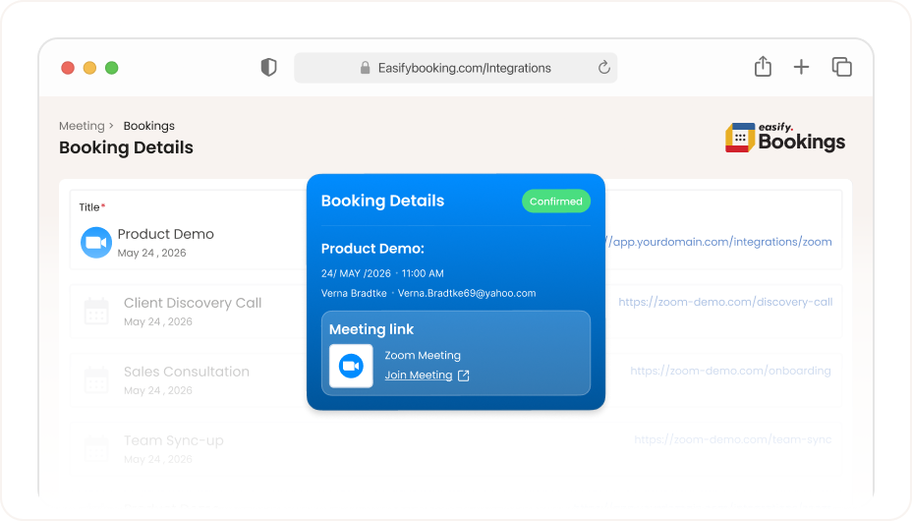Select the Product Demo booking row title

165,234
